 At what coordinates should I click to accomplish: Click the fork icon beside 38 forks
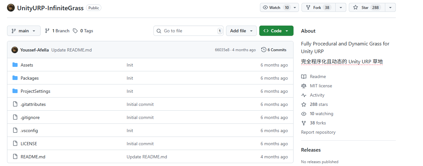point(304,123)
